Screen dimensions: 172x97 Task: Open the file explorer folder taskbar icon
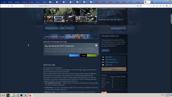pyautogui.click(x=12, y=95)
